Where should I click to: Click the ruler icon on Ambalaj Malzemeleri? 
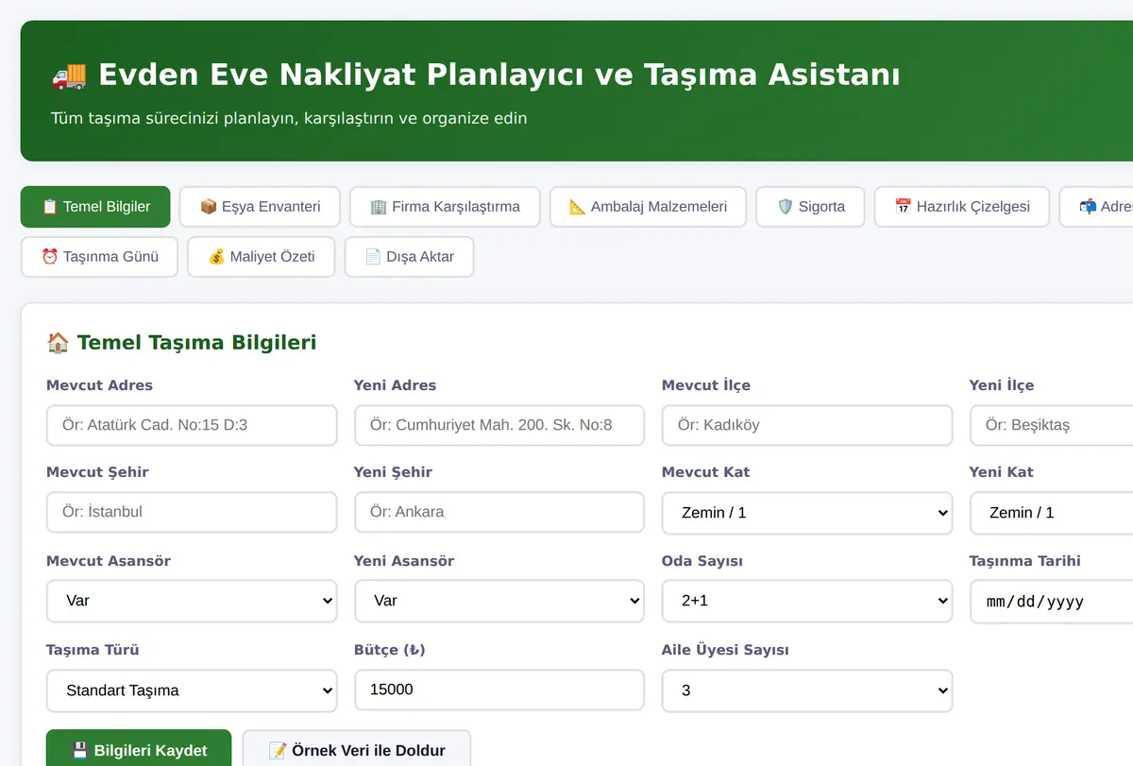click(x=578, y=207)
